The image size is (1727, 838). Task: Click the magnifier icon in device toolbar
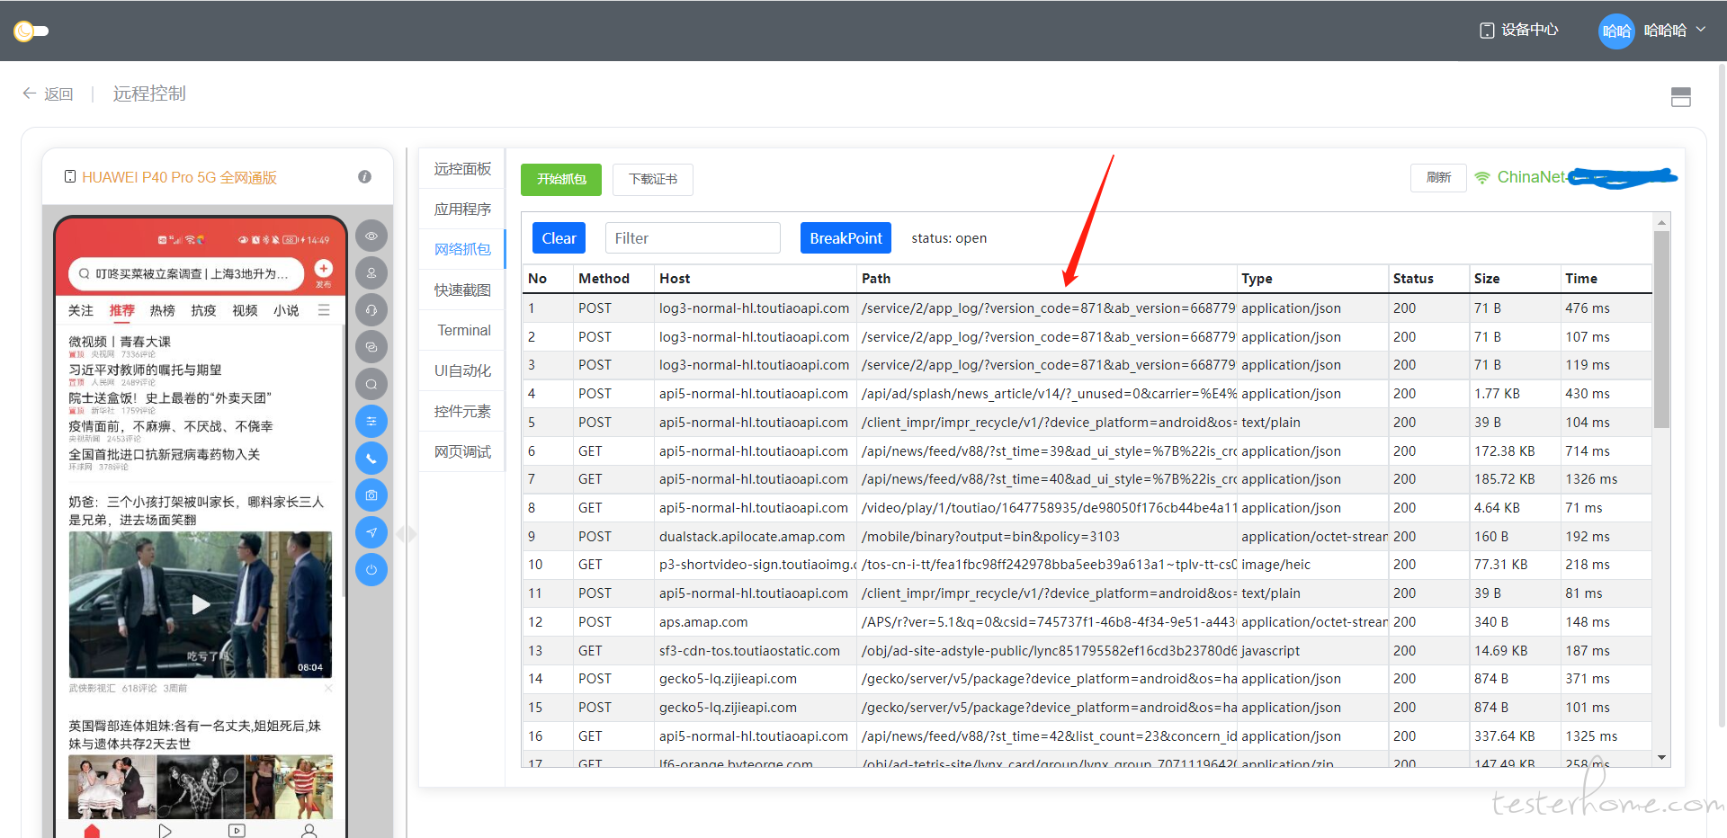[371, 385]
